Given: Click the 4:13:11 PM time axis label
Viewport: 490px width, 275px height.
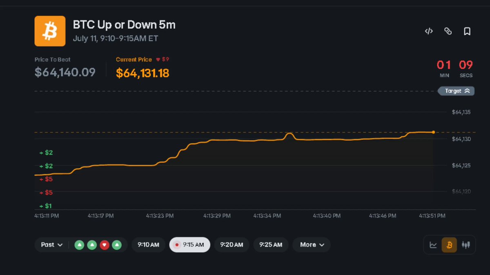Looking at the screenshot, I should 47,216.
